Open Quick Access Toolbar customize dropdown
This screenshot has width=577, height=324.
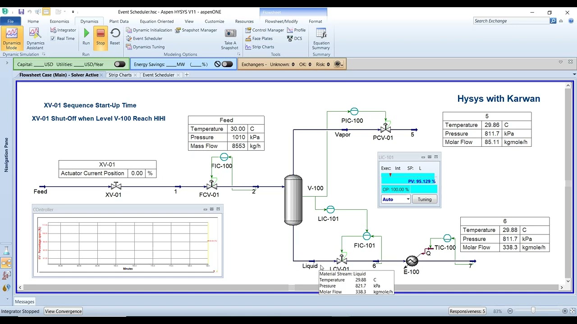pos(73,12)
